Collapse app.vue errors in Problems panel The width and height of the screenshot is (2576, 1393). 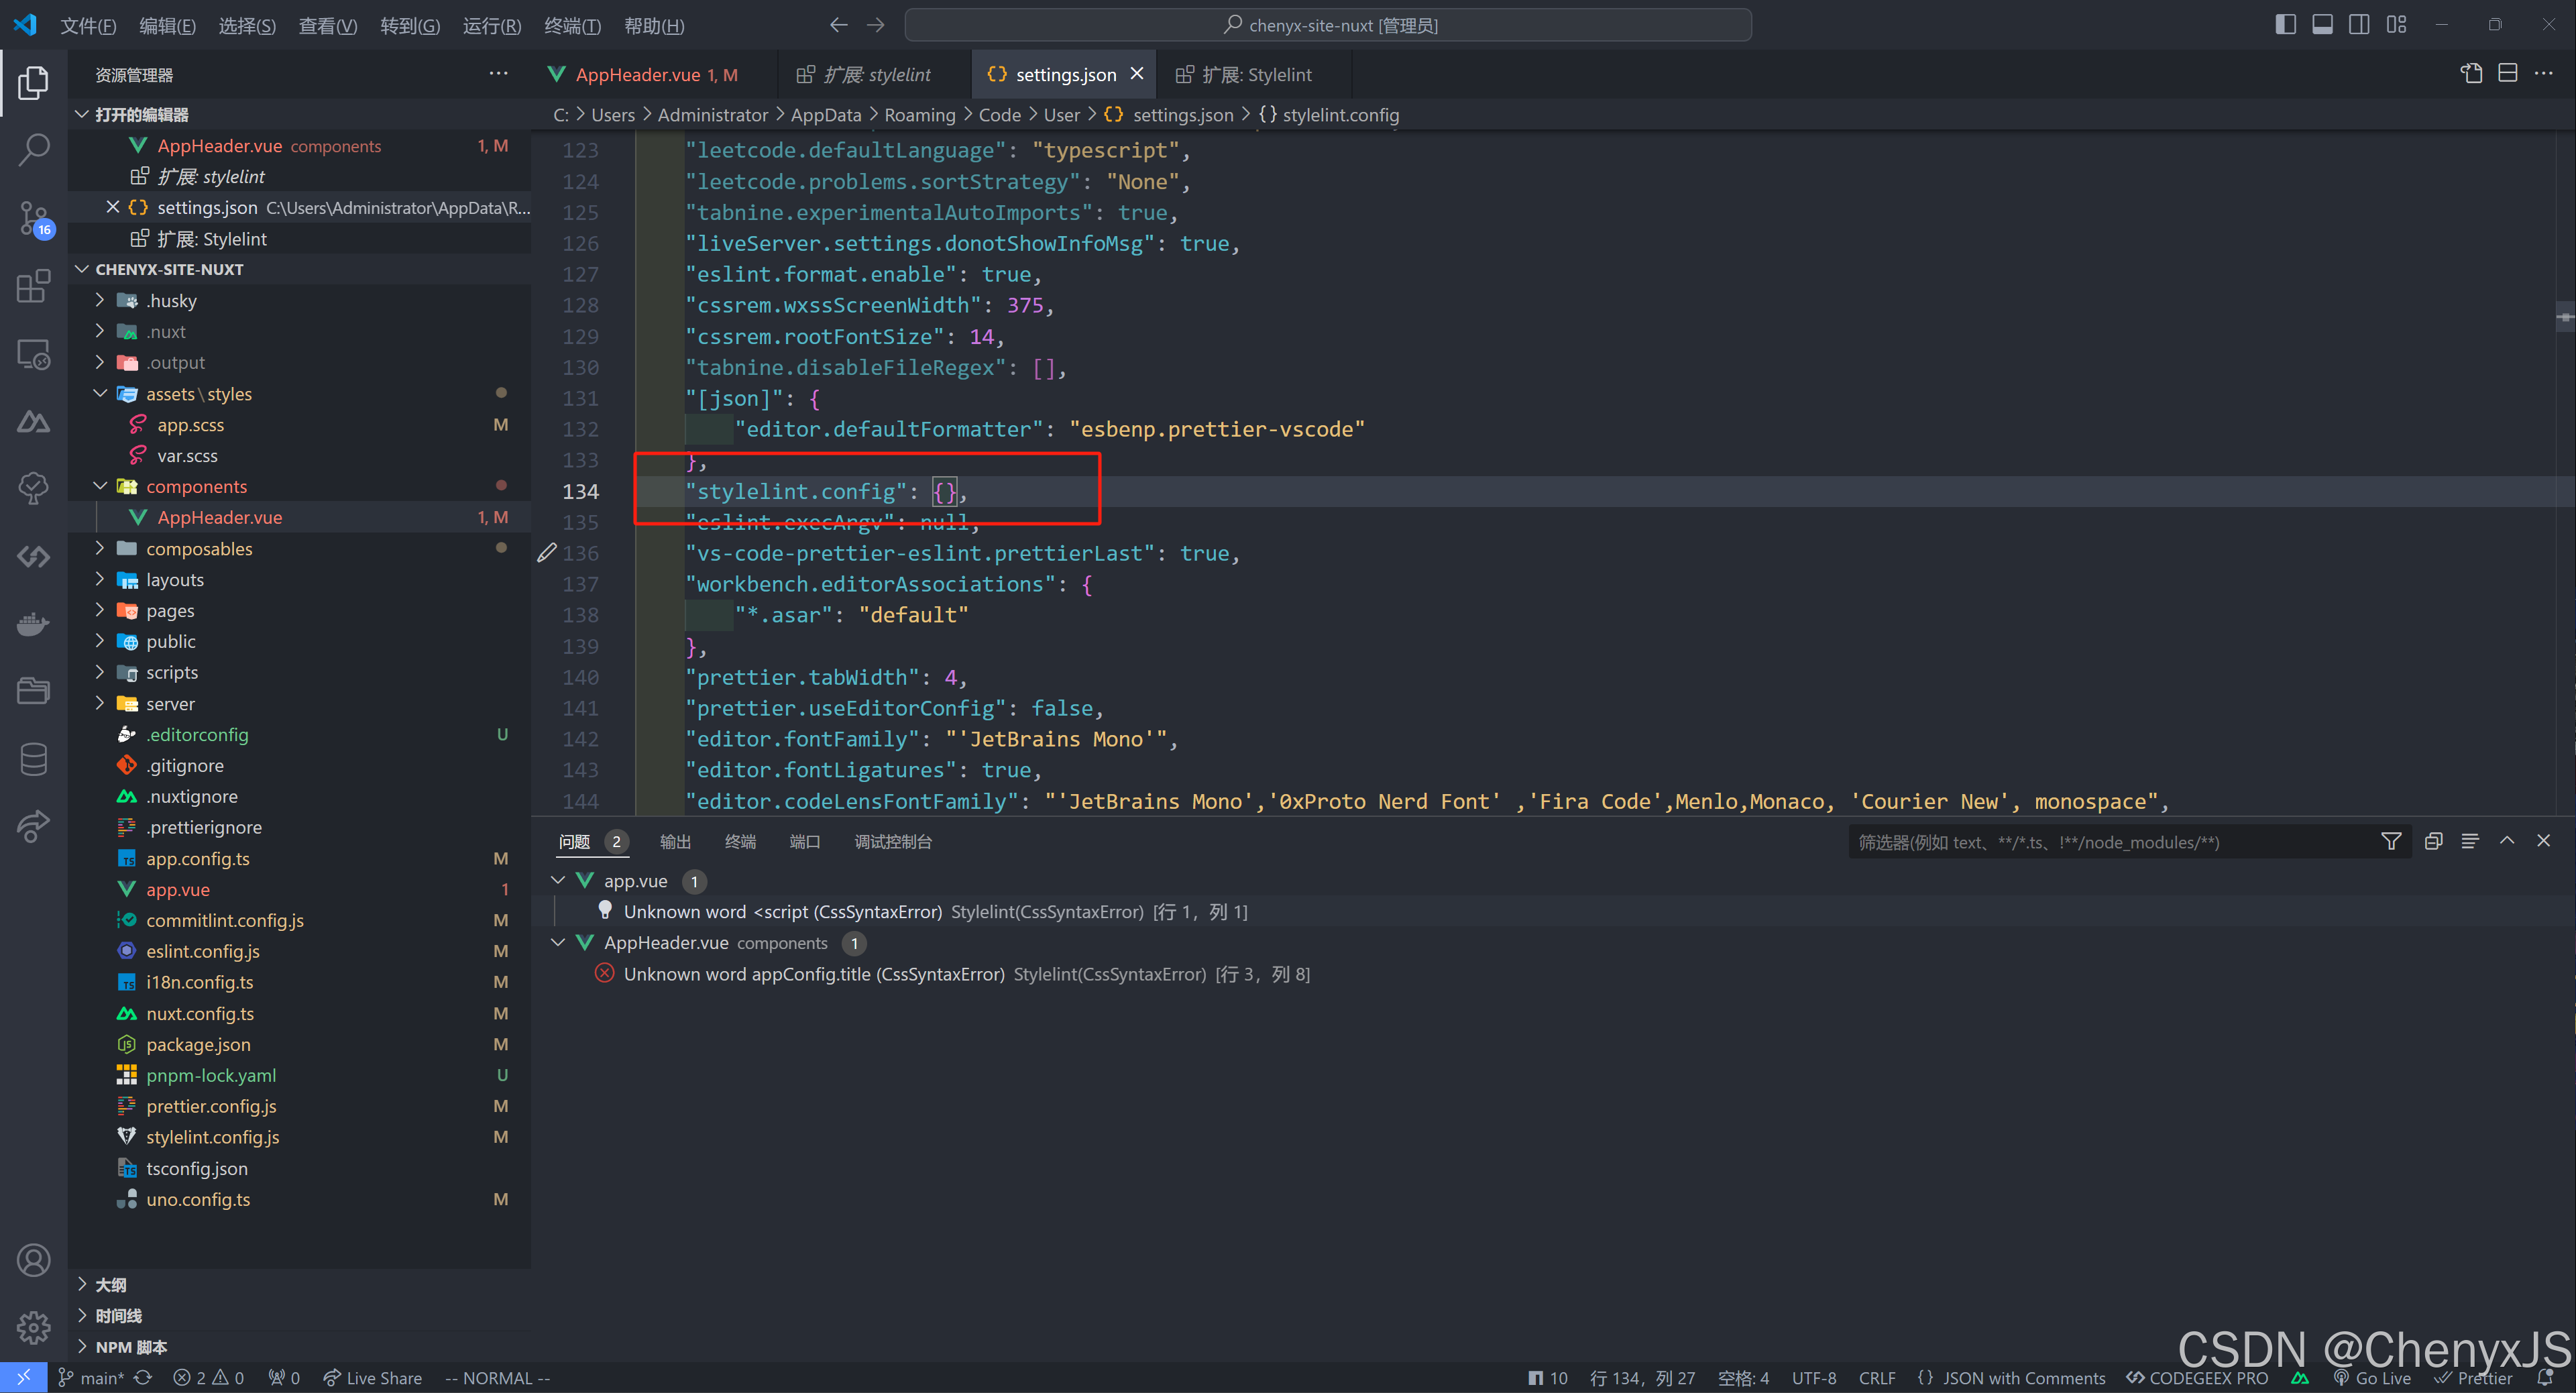pos(558,881)
